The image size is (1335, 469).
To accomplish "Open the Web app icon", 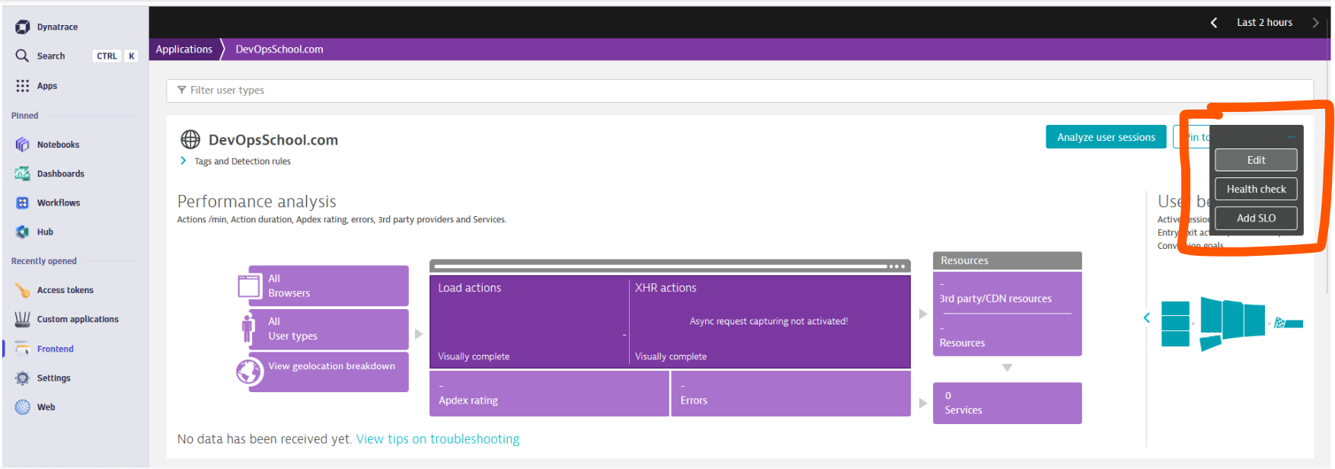I will [23, 407].
